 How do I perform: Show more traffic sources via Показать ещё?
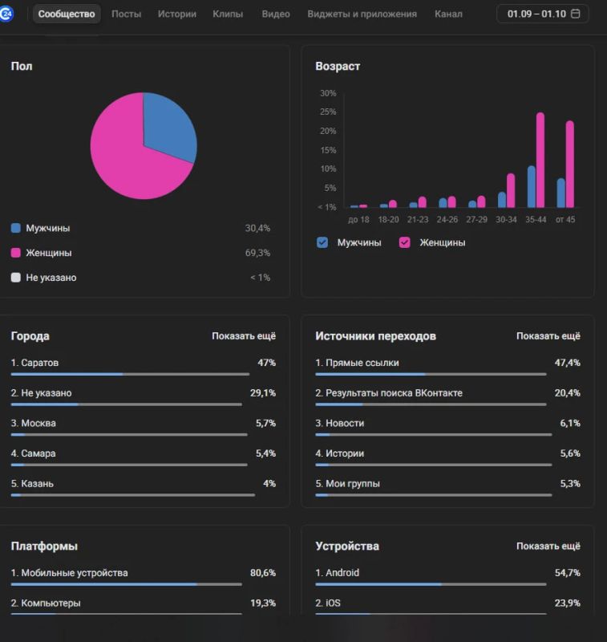[x=548, y=336]
